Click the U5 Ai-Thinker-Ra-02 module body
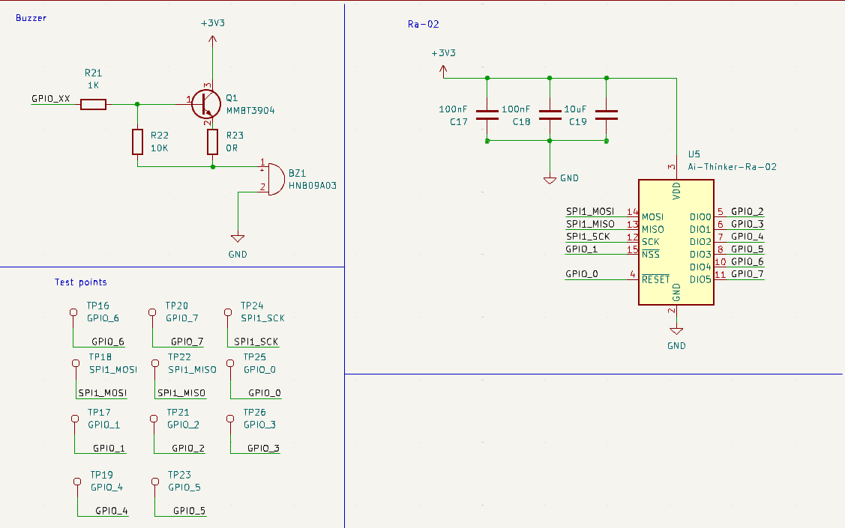 [x=676, y=242]
